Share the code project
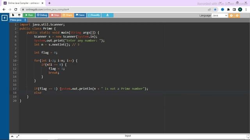Screen dimensions: 250x140 tap(68, 15)
